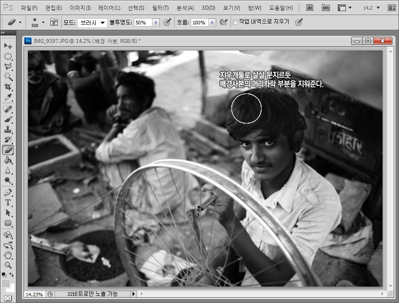Open the brush panel toggle icon
This screenshot has width=399, height=303.
(x=54, y=22)
